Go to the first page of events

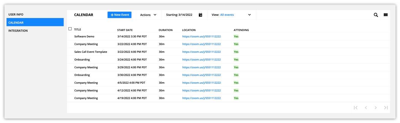coord(356,108)
